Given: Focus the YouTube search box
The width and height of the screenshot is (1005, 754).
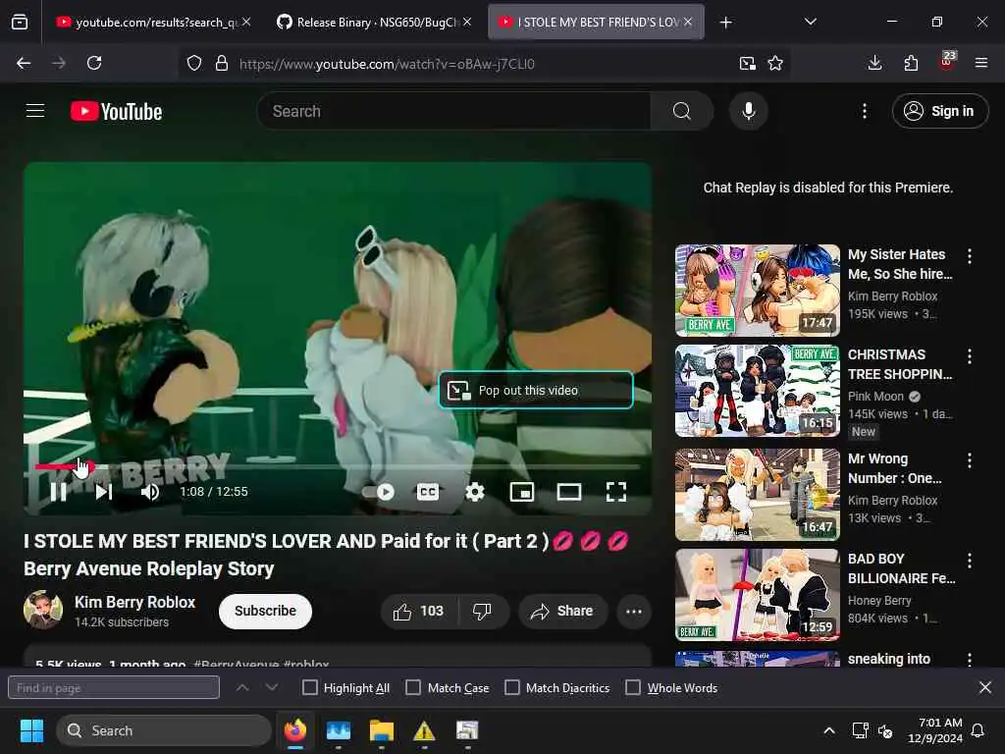Looking at the screenshot, I should point(453,111).
